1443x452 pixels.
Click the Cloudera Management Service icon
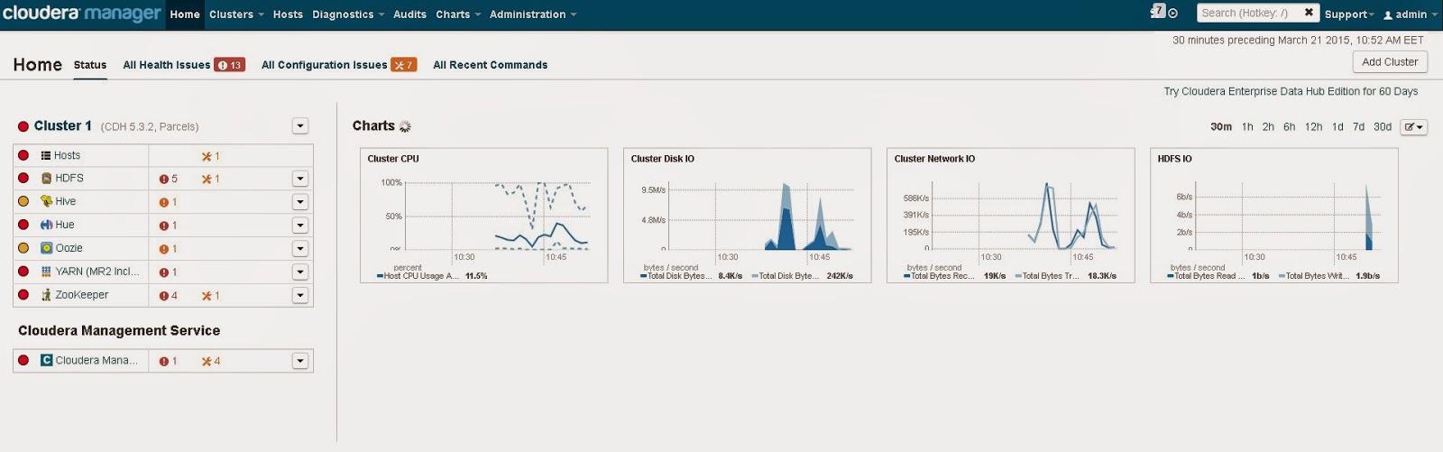[x=46, y=361]
